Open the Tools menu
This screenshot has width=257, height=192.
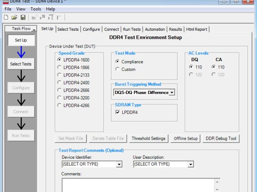pos(35,9)
